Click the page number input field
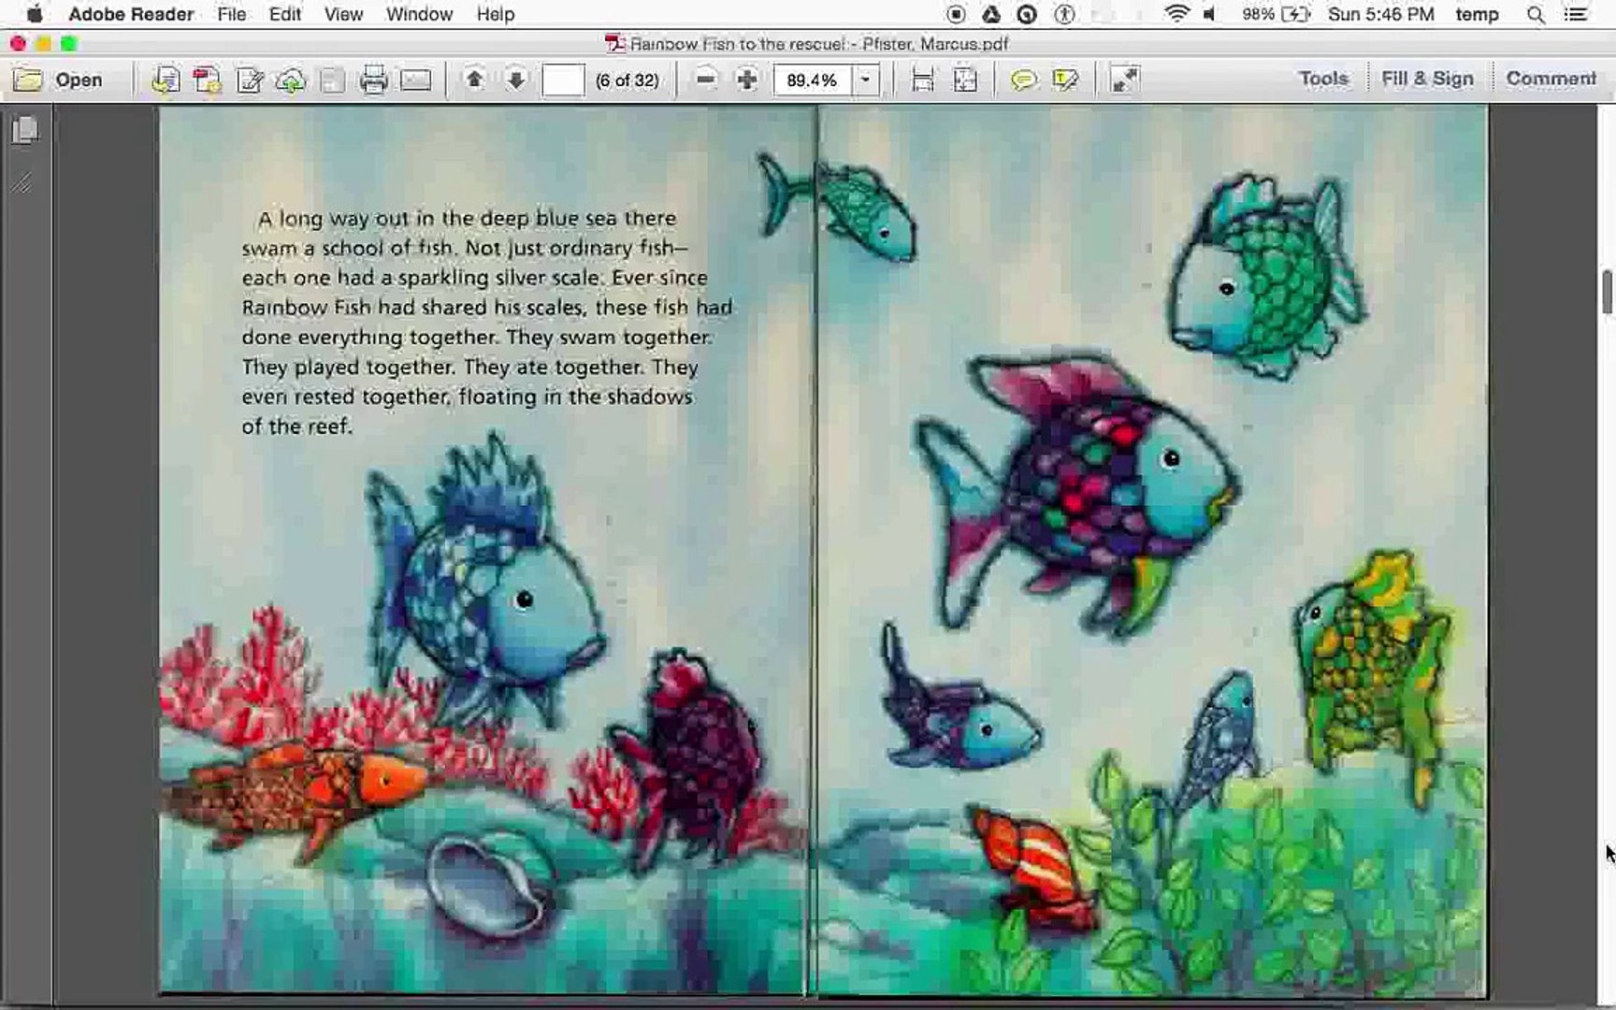Screen dimensions: 1616x1010 pos(563,79)
